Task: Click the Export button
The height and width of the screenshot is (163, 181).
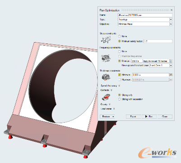Action: (x=133, y=116)
